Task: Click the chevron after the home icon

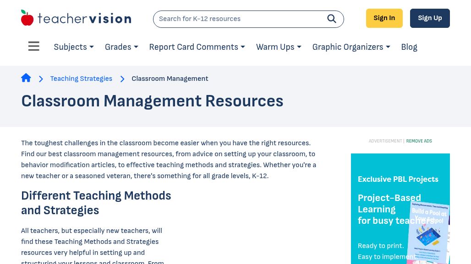Action: [41, 79]
